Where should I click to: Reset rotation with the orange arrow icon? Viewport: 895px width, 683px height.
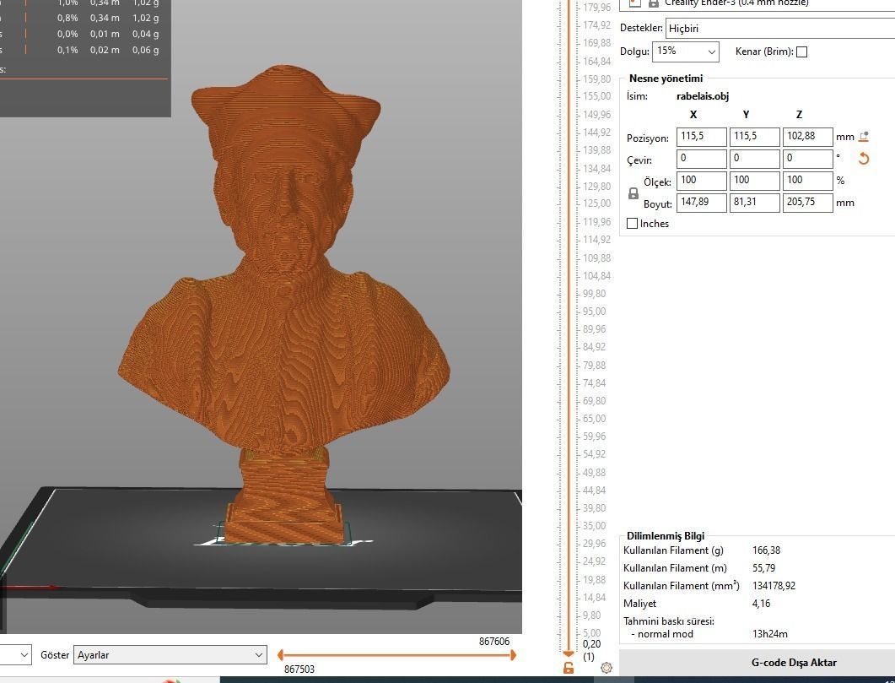click(x=864, y=158)
